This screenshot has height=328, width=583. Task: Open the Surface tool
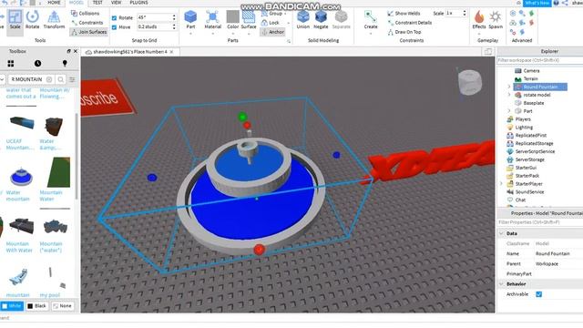249,20
